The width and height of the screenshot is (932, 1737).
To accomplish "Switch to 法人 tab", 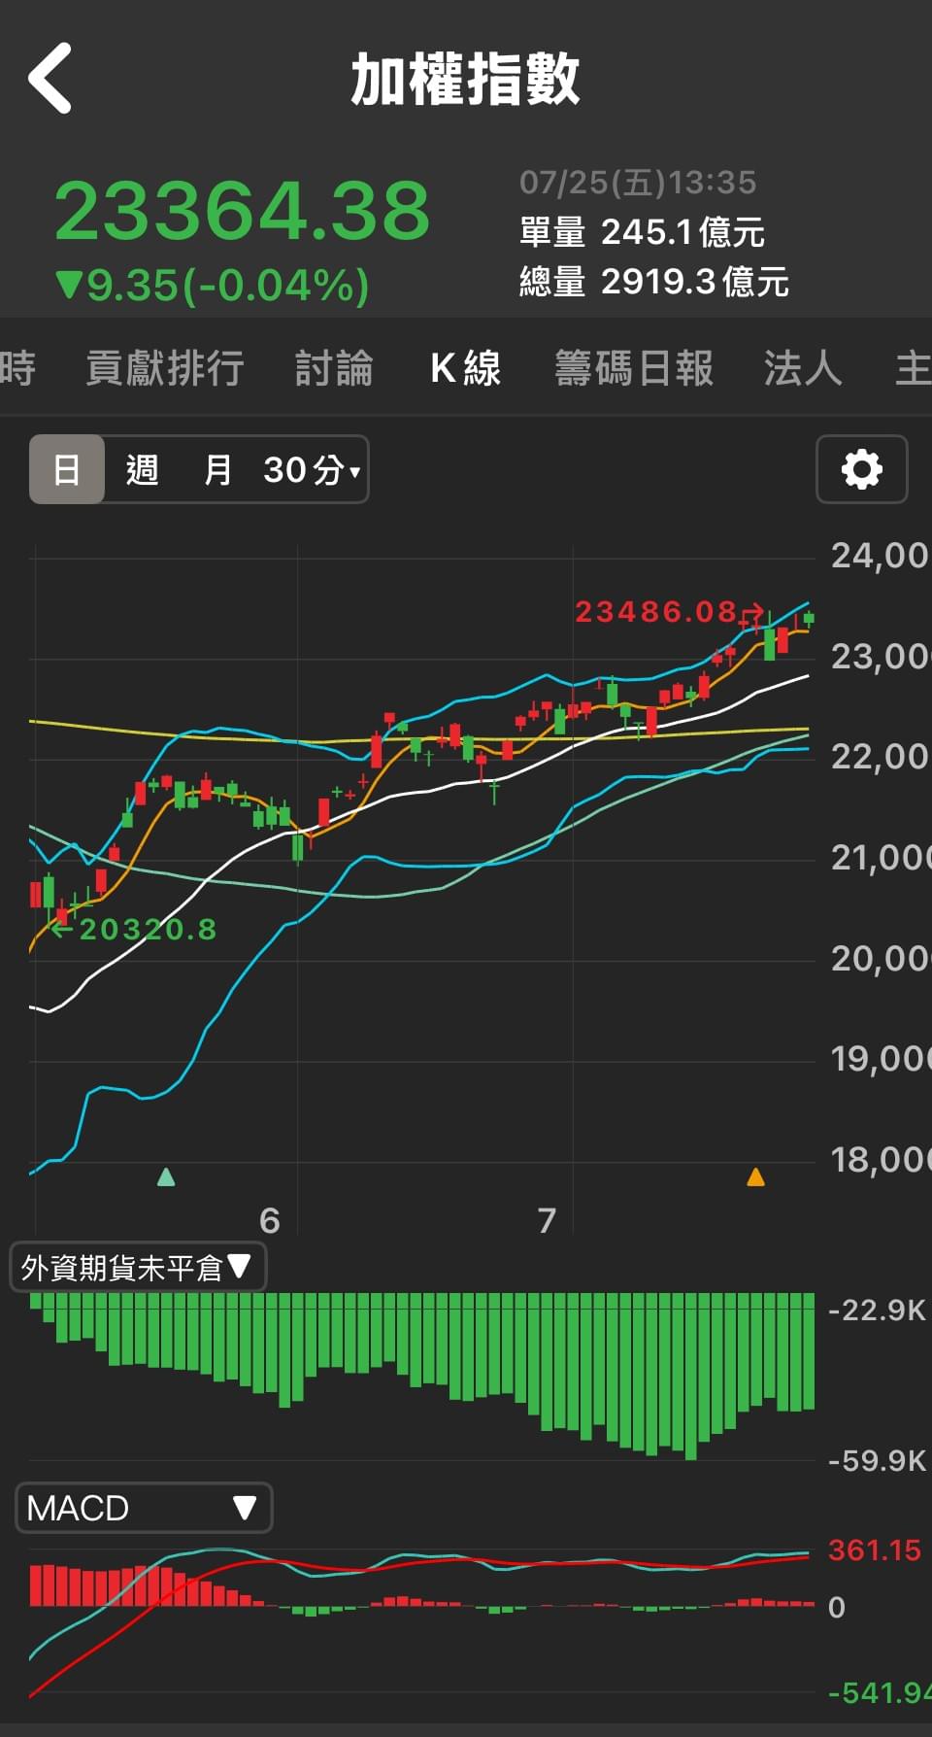I will (x=802, y=368).
